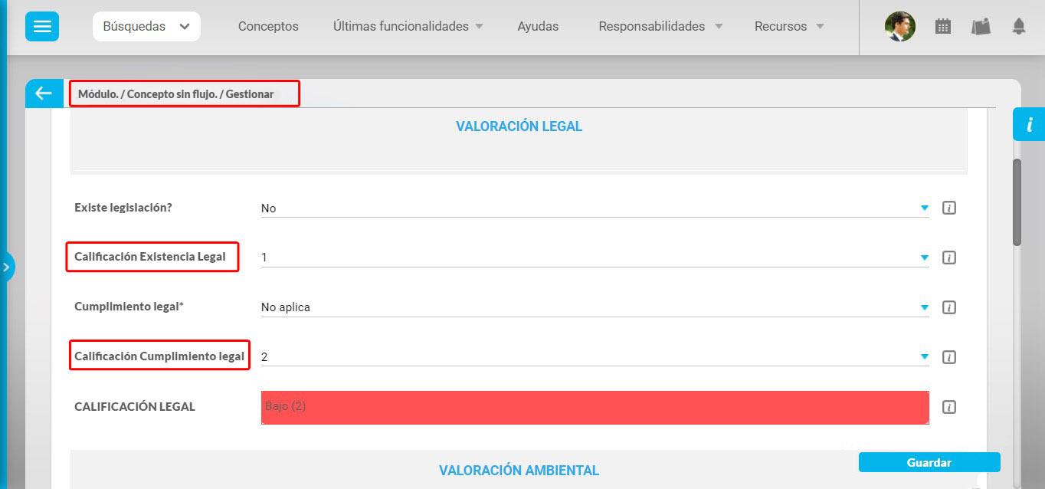This screenshot has width=1045, height=489.
Task: Click the Guardar button
Action: click(929, 462)
